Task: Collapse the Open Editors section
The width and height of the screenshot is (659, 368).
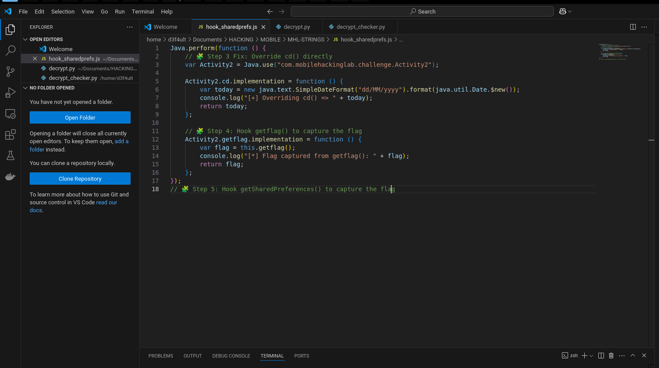Action: point(80,39)
